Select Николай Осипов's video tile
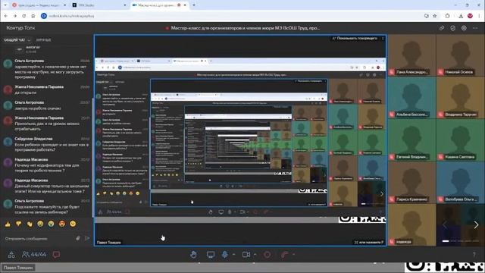The image size is (485, 273). tap(460, 55)
